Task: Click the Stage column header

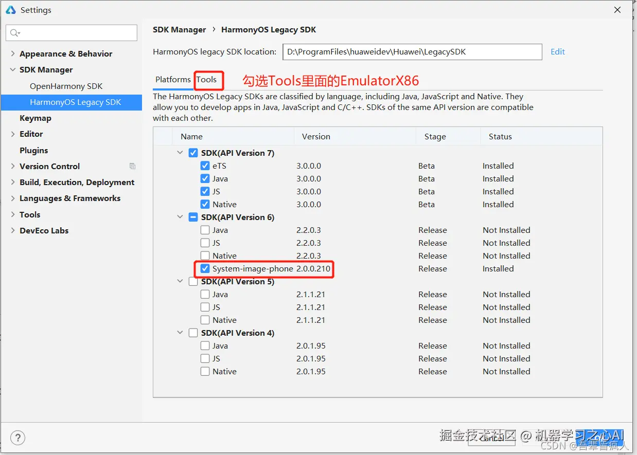Action: [435, 136]
